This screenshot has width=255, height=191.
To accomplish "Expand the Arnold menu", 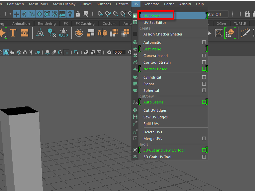I will [185, 4].
